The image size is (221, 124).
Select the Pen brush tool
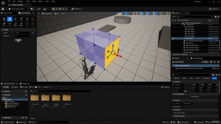(x=21, y=19)
